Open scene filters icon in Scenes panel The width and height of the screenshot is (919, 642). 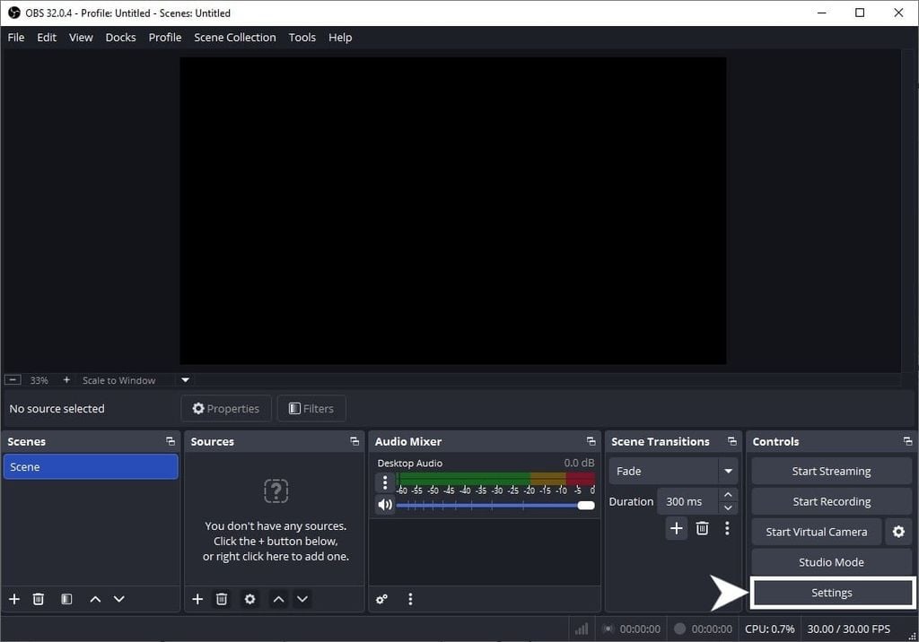[x=66, y=599]
